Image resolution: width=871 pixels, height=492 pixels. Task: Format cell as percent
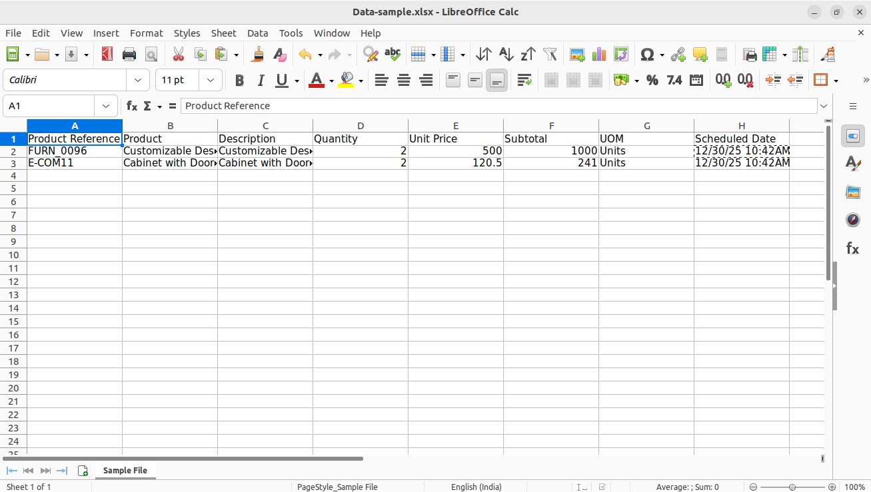(652, 80)
